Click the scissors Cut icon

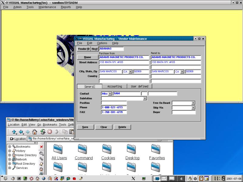(58, 132)
